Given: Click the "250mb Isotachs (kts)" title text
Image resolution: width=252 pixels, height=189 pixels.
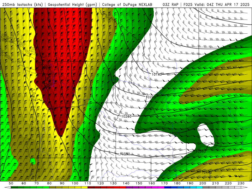Looking at the screenshot, I should click(x=23, y=4).
